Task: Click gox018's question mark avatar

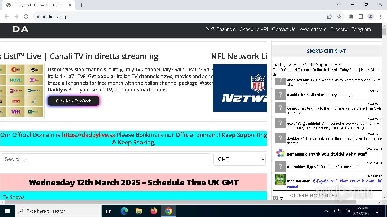Action: click(280, 123)
